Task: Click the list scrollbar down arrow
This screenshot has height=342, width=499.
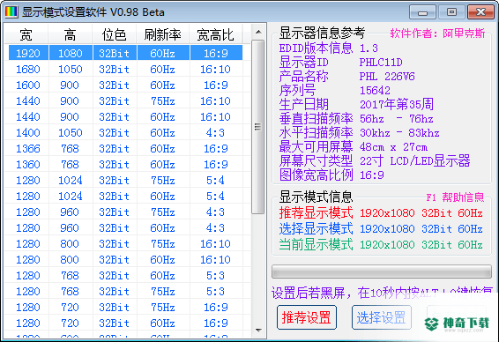Action: coord(258,331)
